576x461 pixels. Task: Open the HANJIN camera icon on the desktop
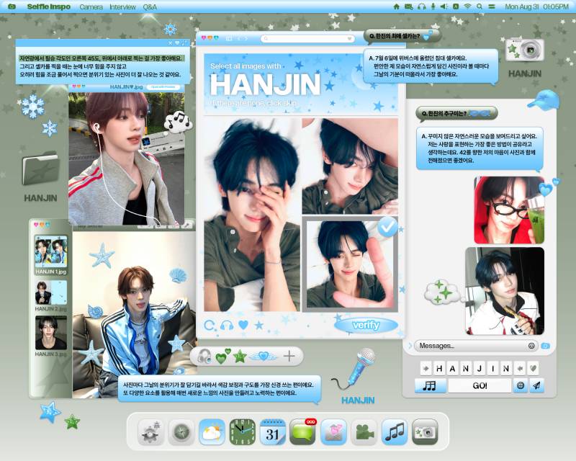pyautogui.click(x=525, y=58)
